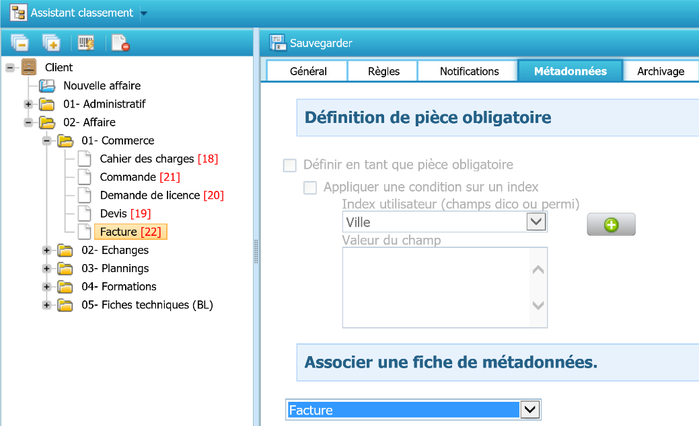This screenshot has height=426, width=699.
Task: Click the green plus add condition button
Action: [611, 225]
